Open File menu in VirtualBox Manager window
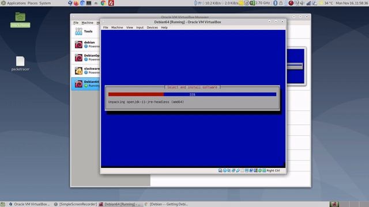369x207 pixels. point(76,23)
